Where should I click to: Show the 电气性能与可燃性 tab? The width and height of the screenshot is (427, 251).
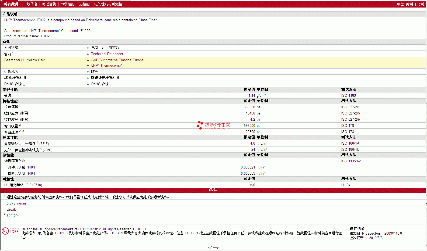click(108, 4)
